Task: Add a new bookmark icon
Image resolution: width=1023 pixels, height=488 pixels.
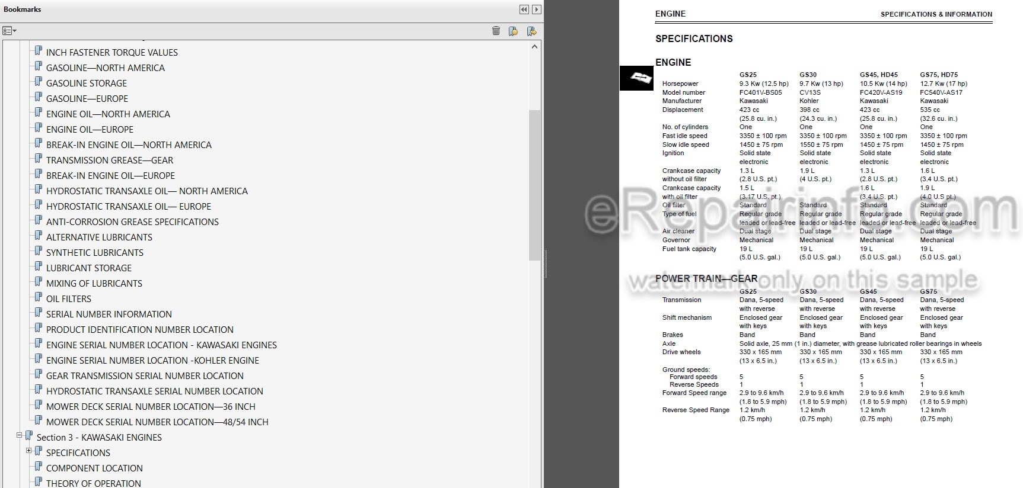Action: (x=514, y=31)
